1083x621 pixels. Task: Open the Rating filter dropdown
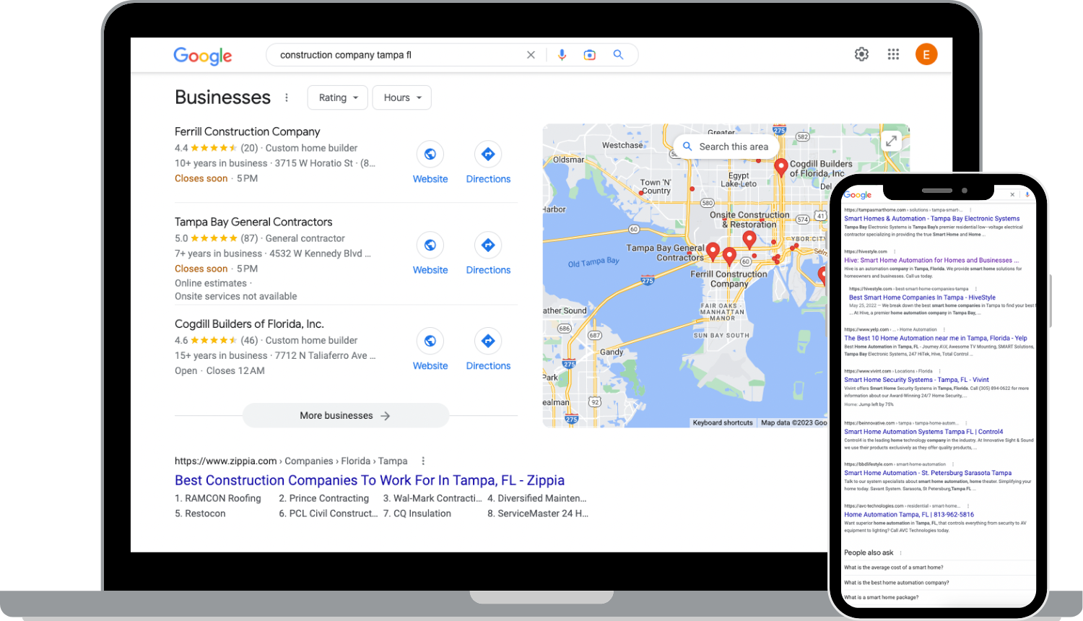[338, 98]
